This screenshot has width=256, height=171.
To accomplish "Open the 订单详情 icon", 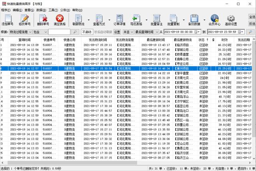I will tap(120, 18).
